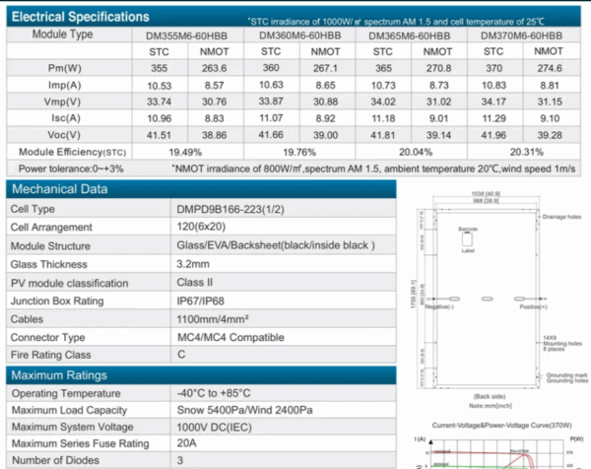Image resolution: width=591 pixels, height=469 pixels.
Task: Click the Maximum Series Fuse Rating 20A
Action: click(186, 443)
